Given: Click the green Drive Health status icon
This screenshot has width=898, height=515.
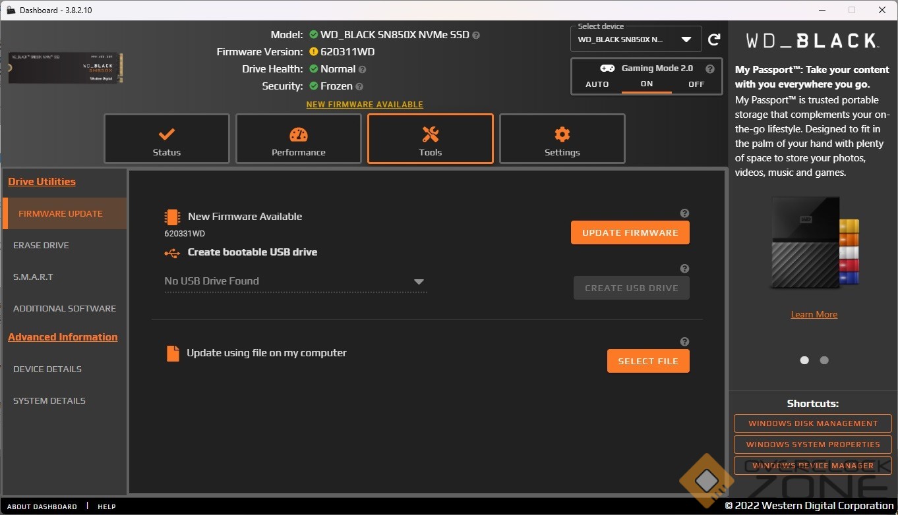Looking at the screenshot, I should pyautogui.click(x=314, y=69).
